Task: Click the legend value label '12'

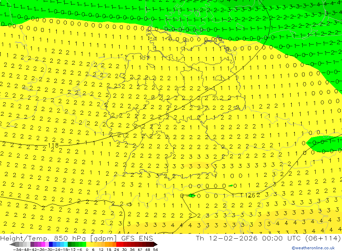Action: pos(101,249)
